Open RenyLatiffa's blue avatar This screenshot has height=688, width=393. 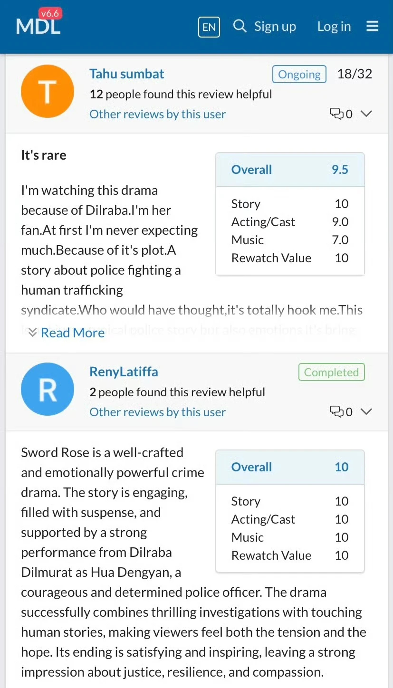[48, 389]
